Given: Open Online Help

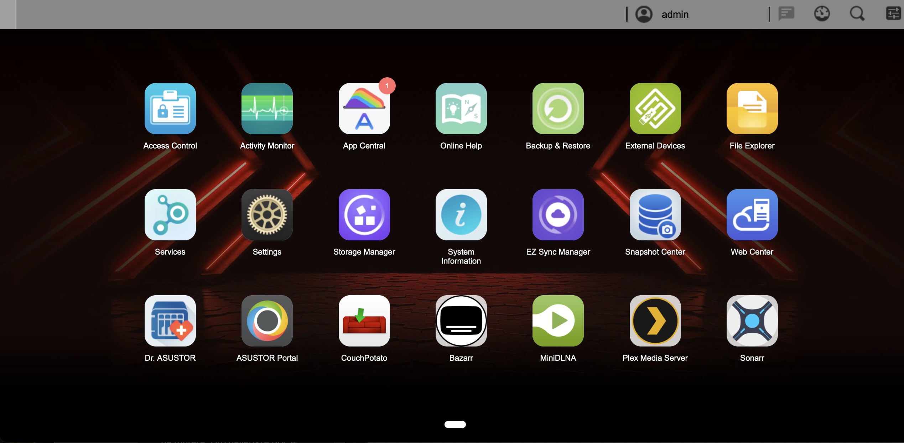Looking at the screenshot, I should [x=461, y=109].
